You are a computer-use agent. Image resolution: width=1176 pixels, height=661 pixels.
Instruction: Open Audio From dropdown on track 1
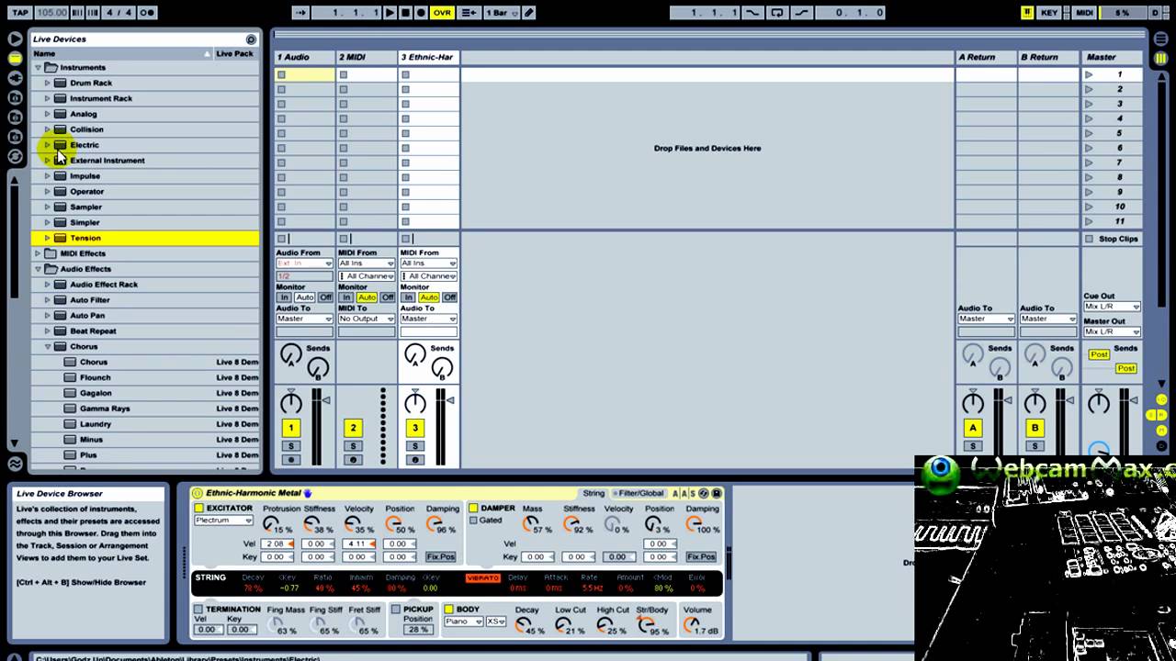[304, 263]
